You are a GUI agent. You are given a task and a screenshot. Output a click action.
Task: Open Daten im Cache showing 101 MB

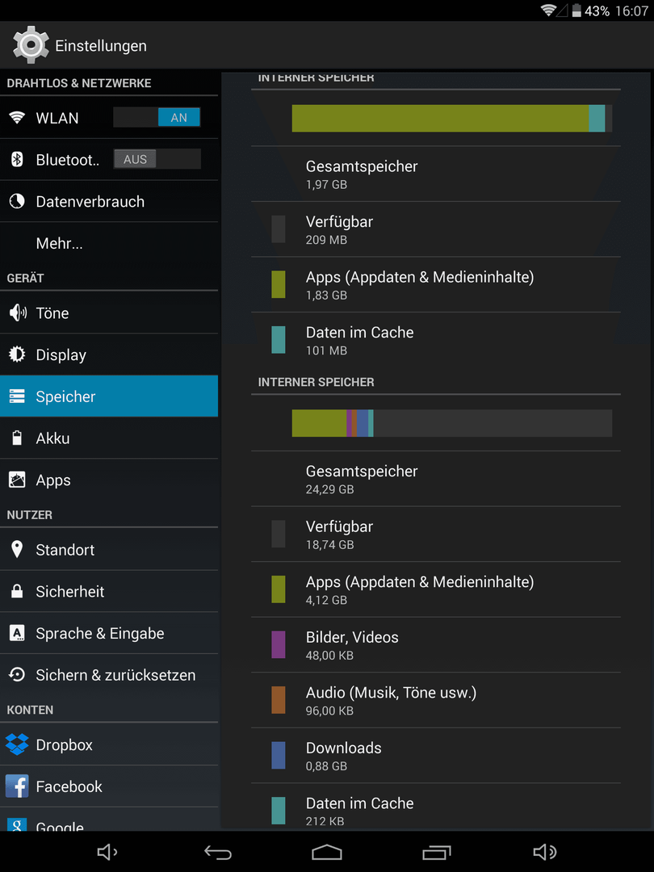[x=435, y=340]
